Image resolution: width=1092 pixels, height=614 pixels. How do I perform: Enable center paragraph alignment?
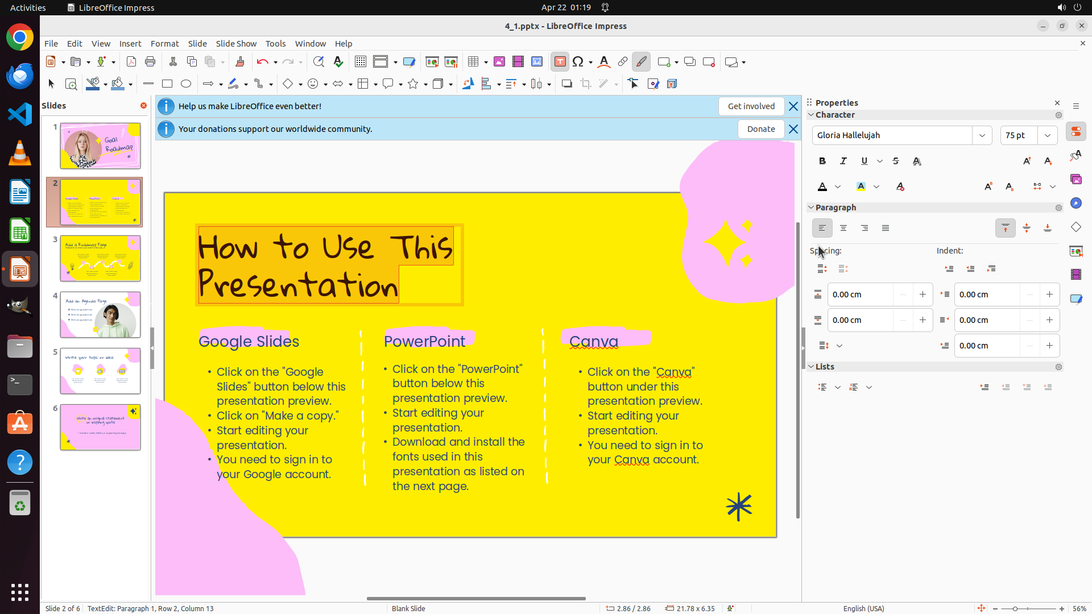(x=843, y=228)
